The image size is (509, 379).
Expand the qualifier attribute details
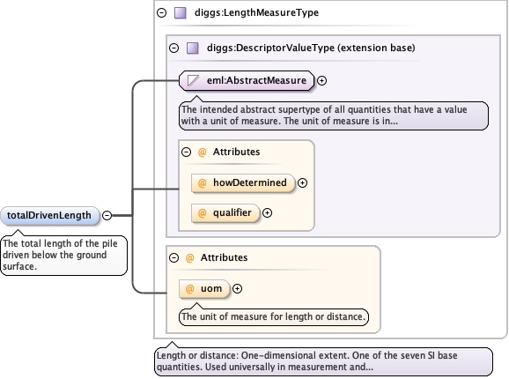click(x=267, y=213)
